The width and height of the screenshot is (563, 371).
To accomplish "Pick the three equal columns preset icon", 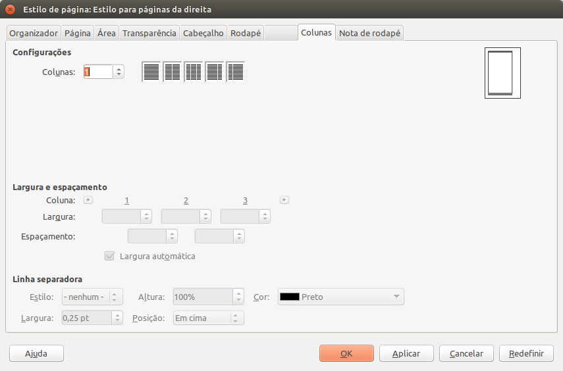I will [194, 72].
